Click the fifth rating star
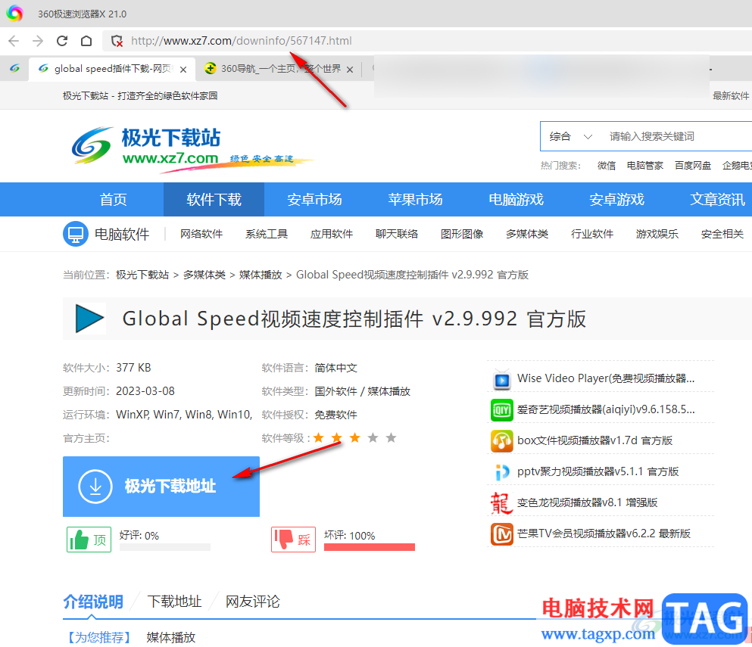The width and height of the screenshot is (752, 647). click(392, 437)
